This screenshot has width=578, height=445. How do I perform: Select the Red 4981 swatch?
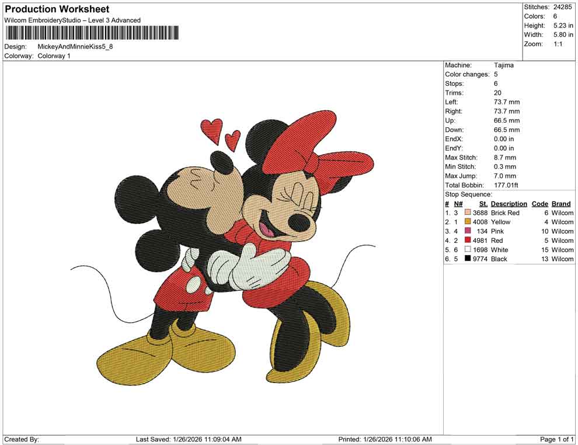(x=467, y=241)
